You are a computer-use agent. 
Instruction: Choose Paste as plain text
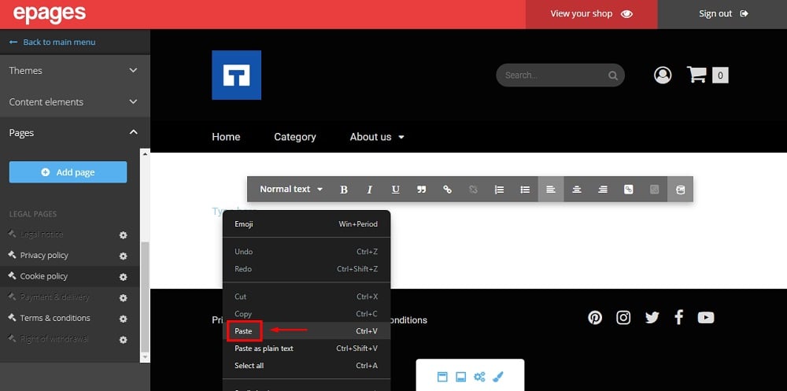pyautogui.click(x=306, y=349)
